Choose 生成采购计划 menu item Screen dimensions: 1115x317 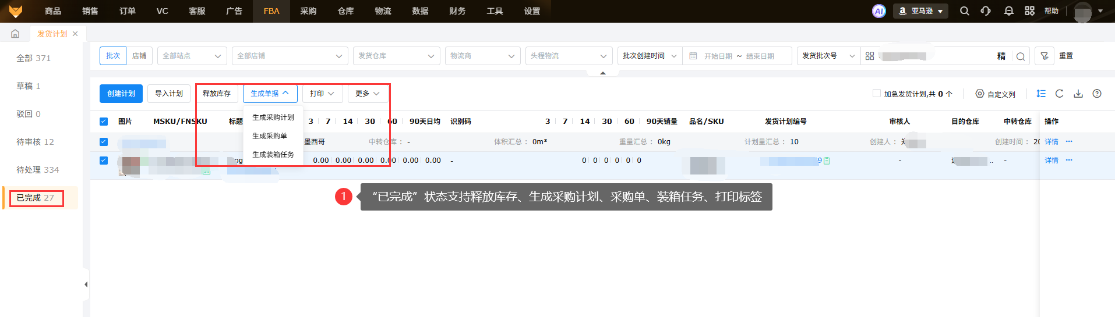273,117
